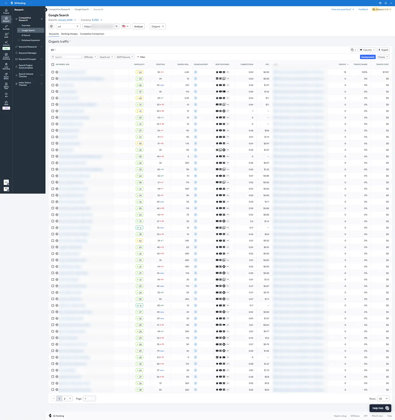Open the Report Builder tool

point(6,76)
